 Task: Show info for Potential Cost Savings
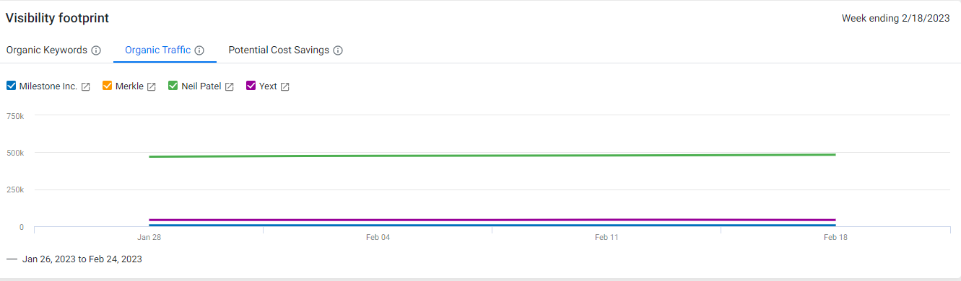338,50
